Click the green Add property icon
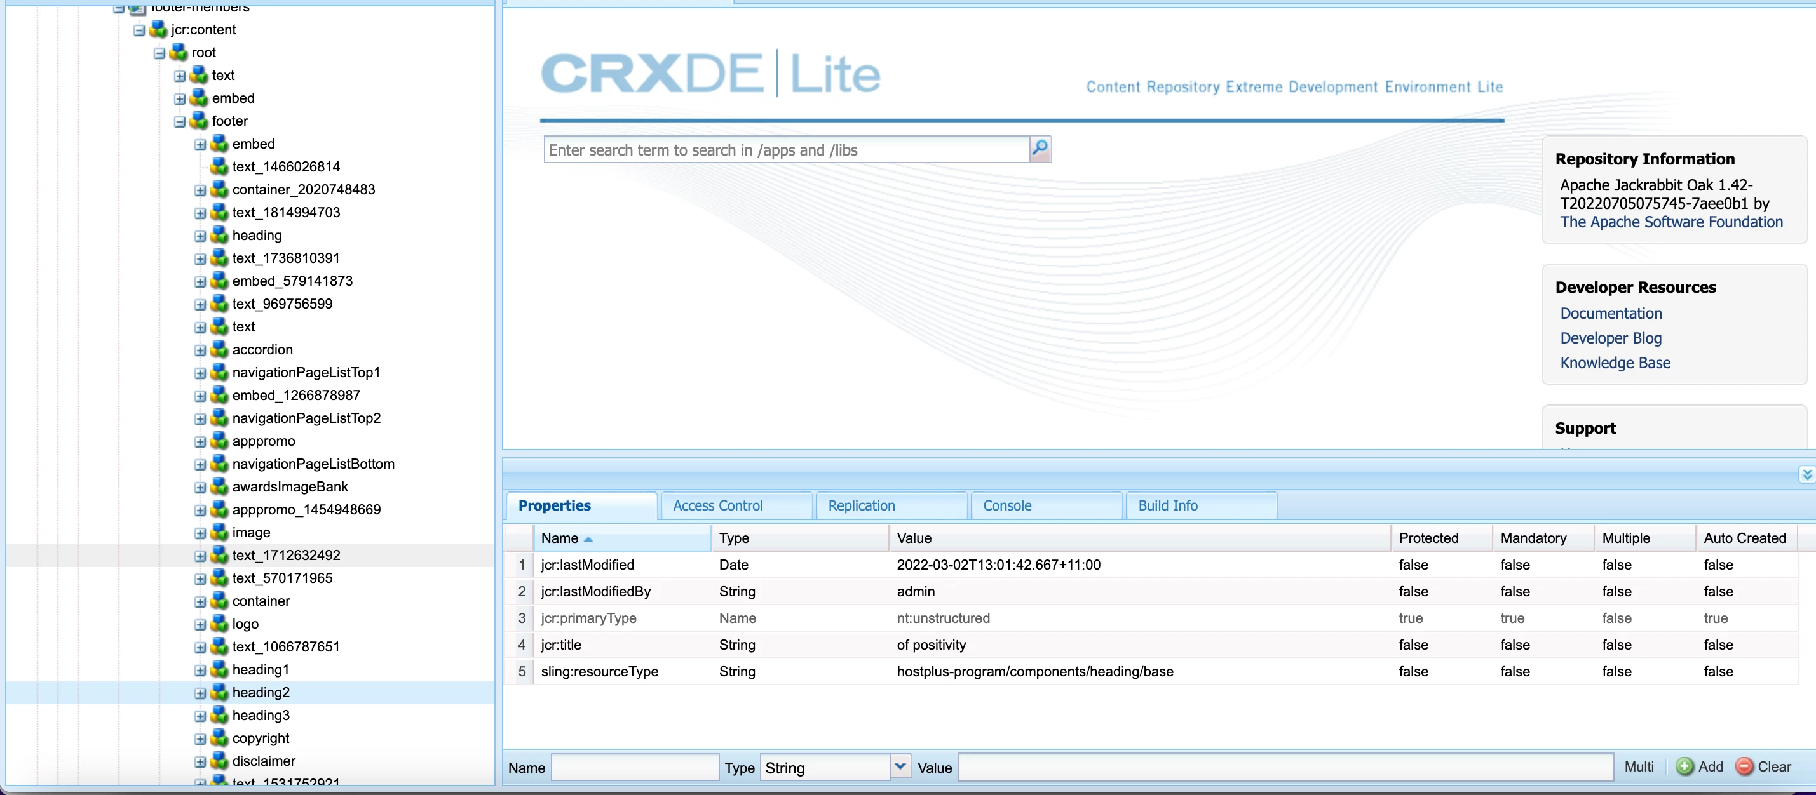 (1684, 767)
